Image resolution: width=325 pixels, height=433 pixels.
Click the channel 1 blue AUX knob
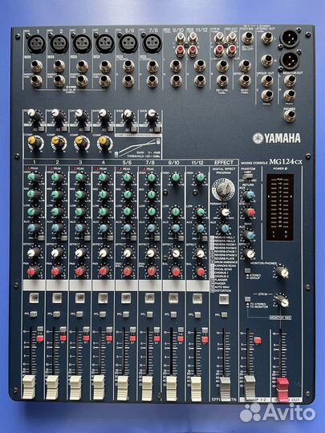(33, 229)
